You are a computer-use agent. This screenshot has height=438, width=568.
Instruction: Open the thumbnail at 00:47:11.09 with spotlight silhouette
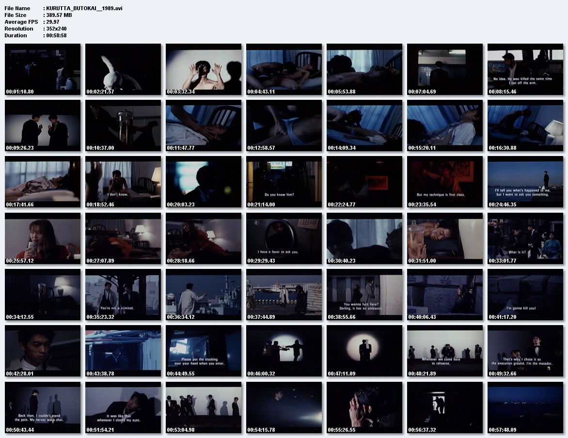click(x=364, y=351)
